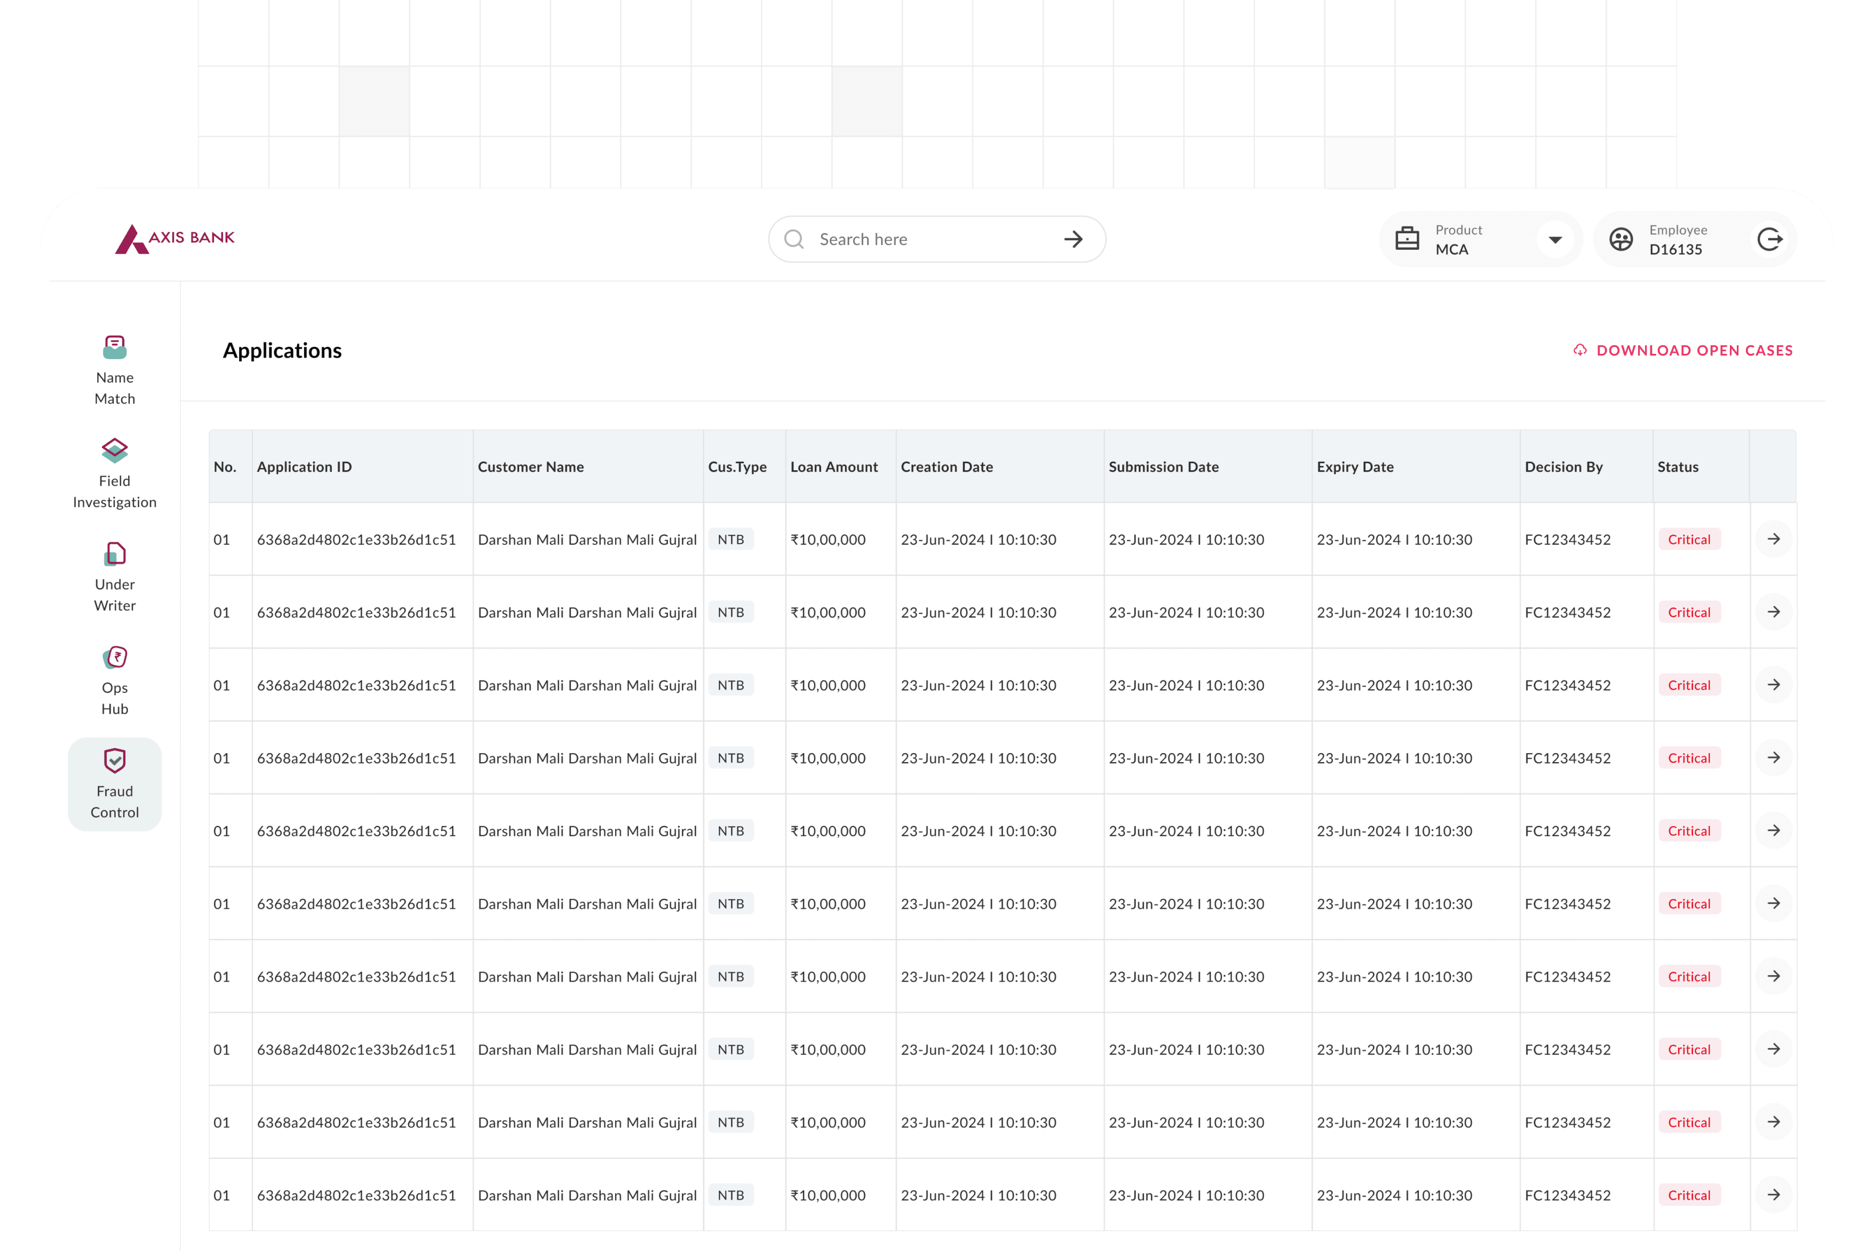Screen dimensions: 1874x1251
Task: Click the download cloud icon
Action: [x=1580, y=350]
